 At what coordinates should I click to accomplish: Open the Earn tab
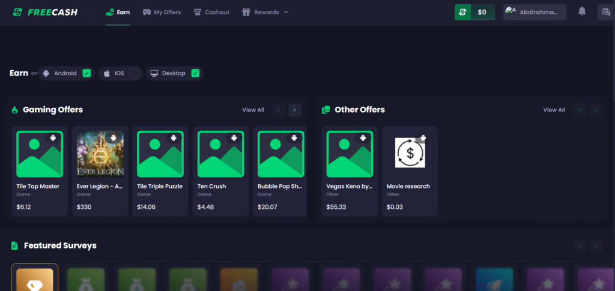click(x=118, y=12)
